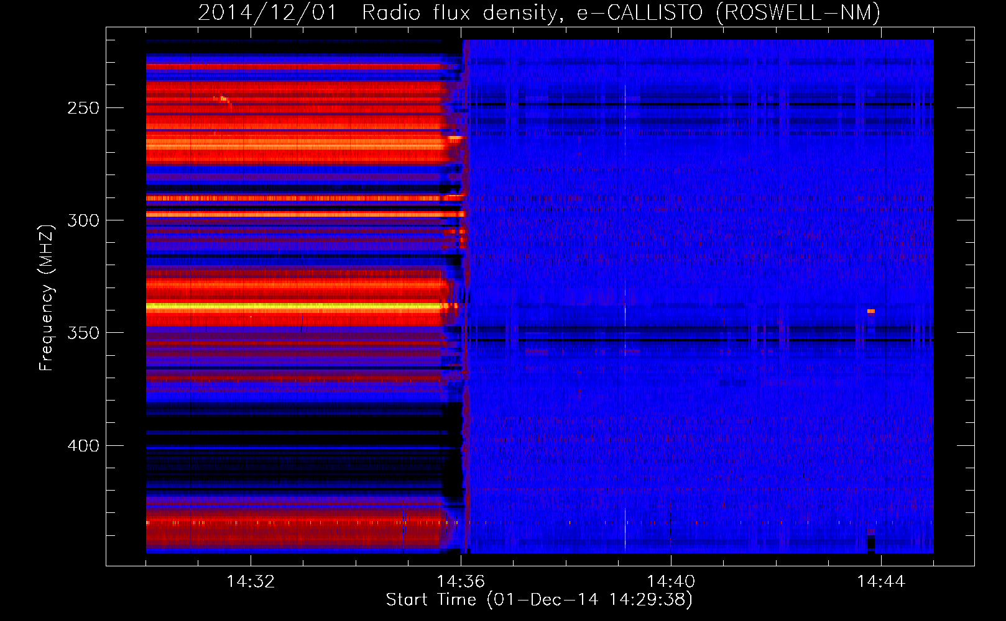This screenshot has width=1006, height=621.
Task: Click the 400 frequency tick label
Action: click(83, 446)
